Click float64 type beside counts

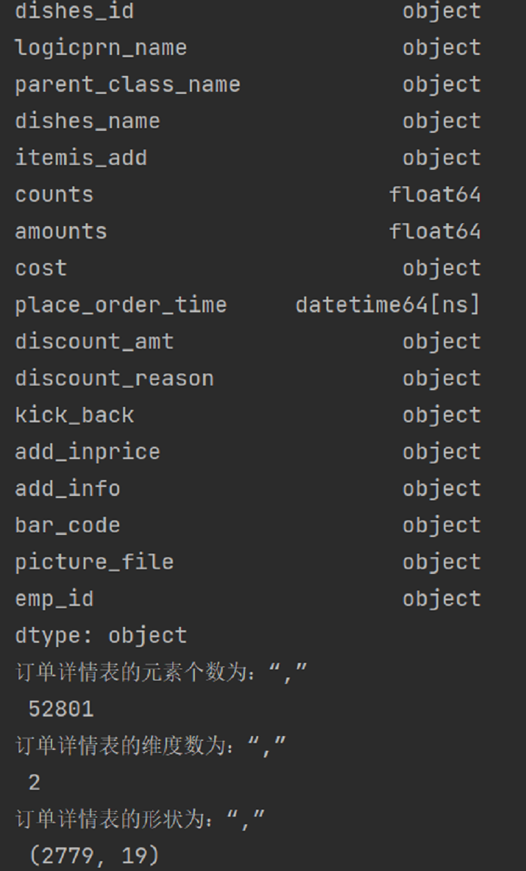point(435,195)
